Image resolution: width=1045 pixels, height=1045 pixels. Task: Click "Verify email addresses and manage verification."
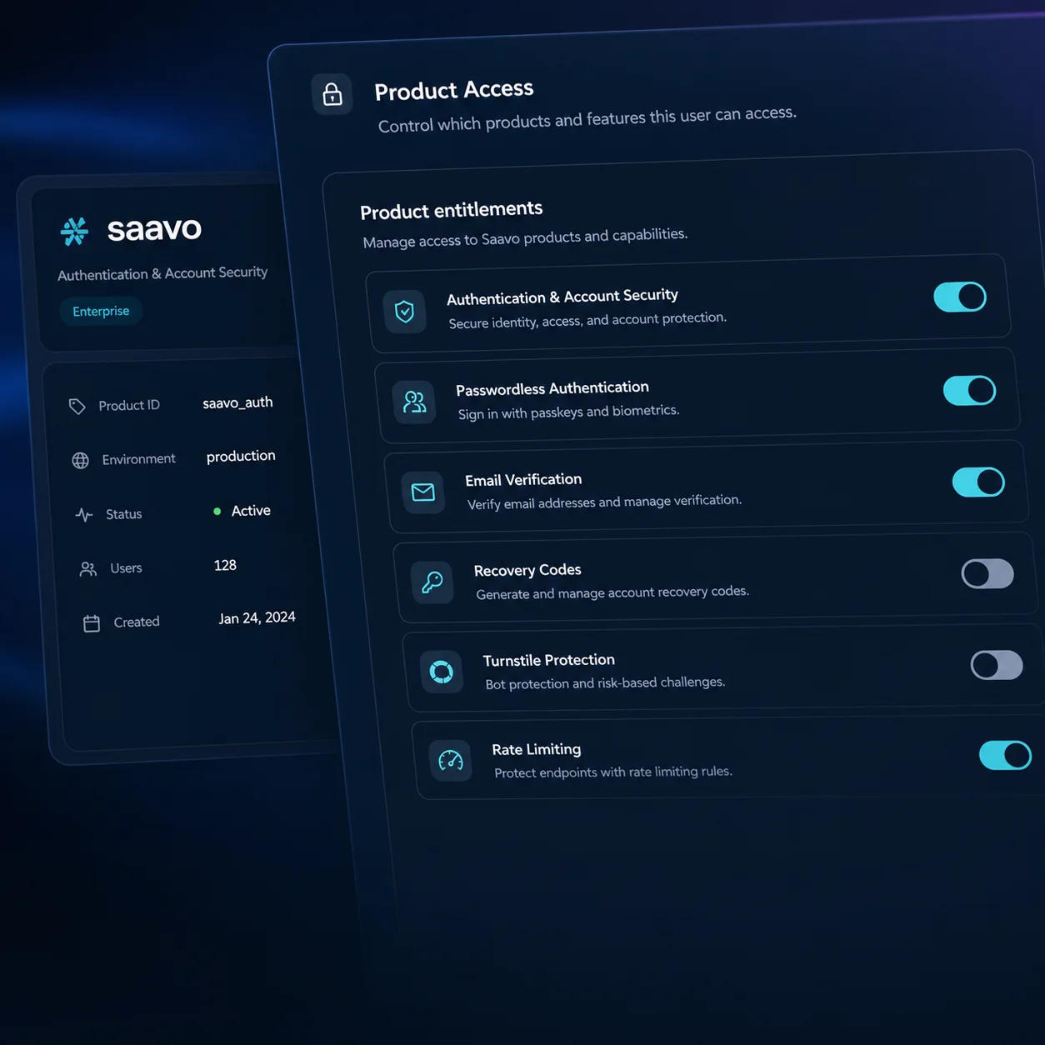coord(604,502)
